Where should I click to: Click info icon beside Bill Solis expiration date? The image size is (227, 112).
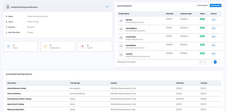[188, 19]
